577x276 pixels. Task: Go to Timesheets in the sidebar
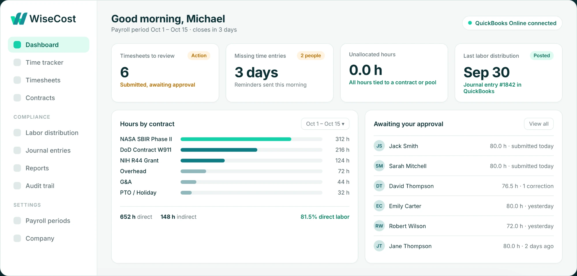pos(48,80)
